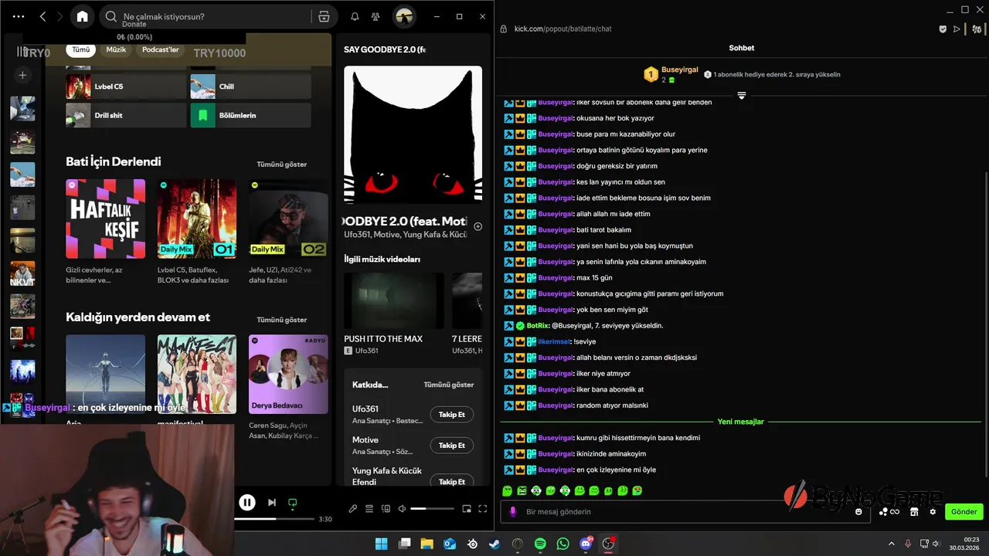
Task: Click the Spotify search field
Action: (x=209, y=16)
